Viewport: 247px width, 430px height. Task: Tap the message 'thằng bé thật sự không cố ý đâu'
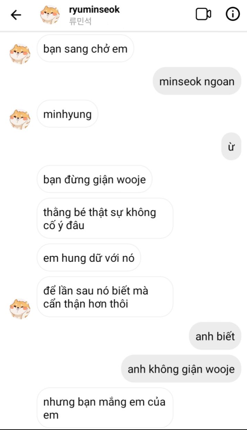[x=105, y=218]
